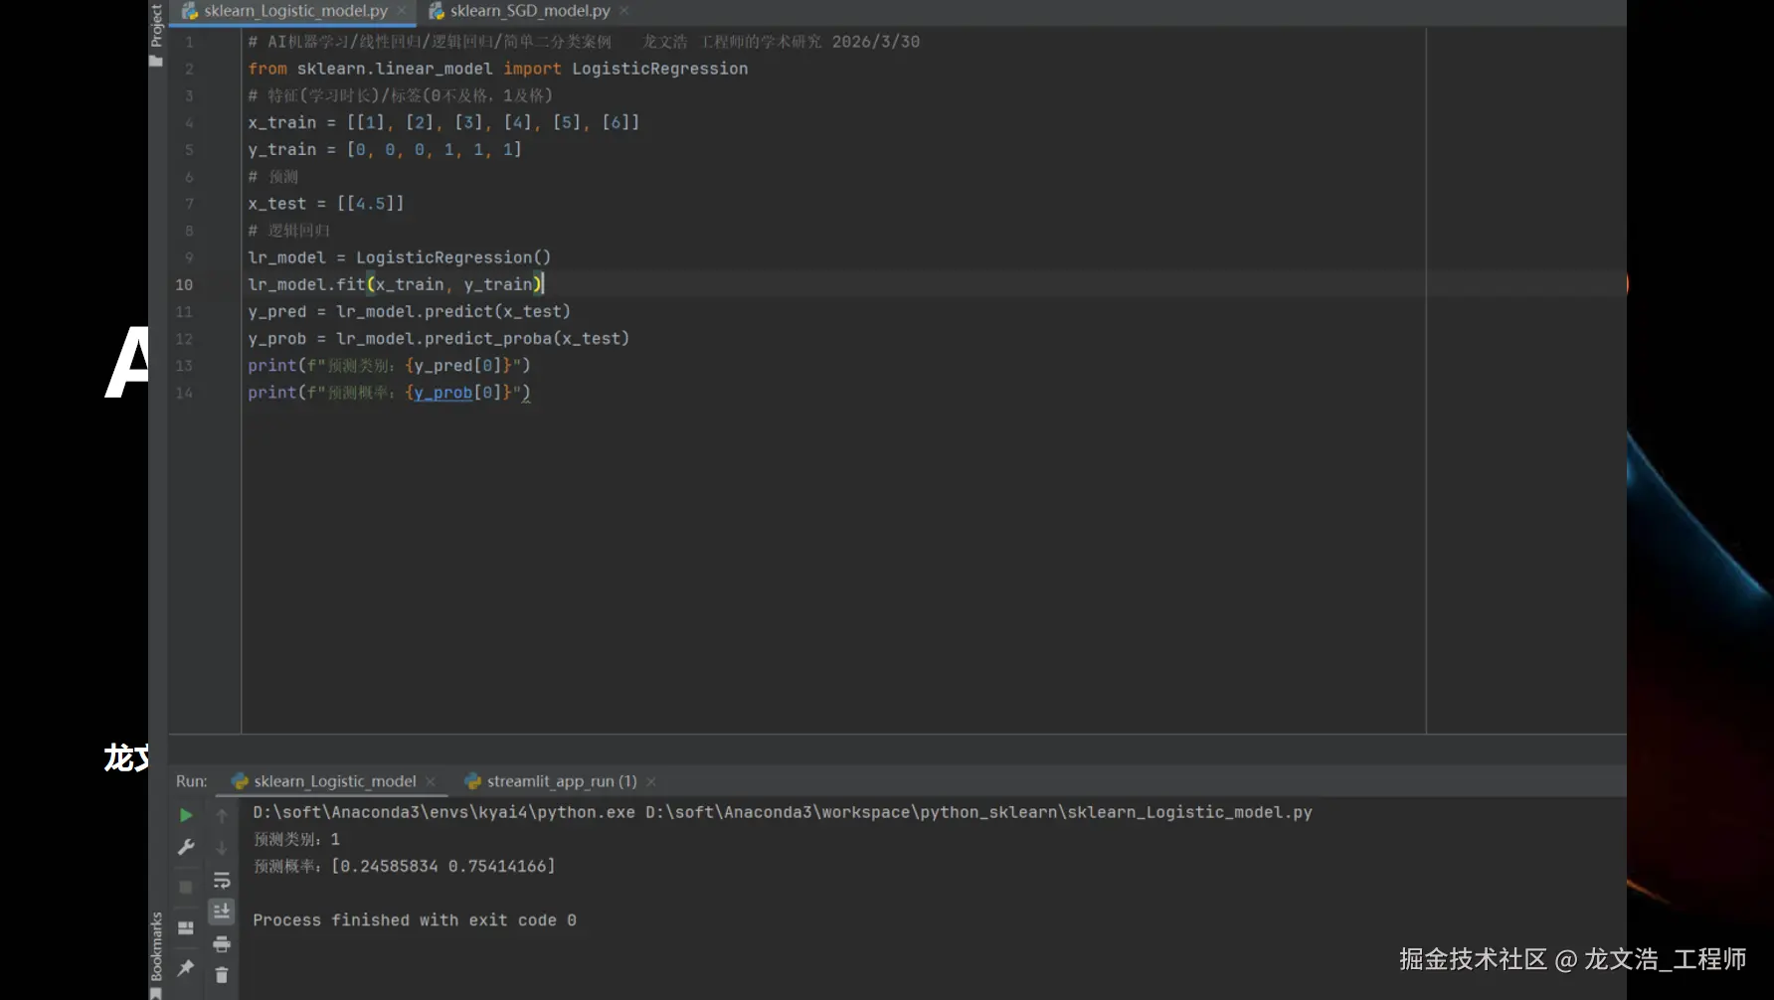
Task: Click the print line containing y_pred[0]
Action: (x=389, y=366)
